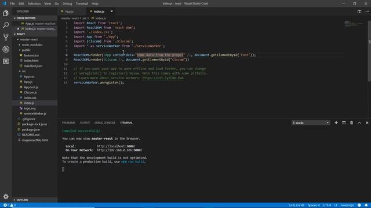Click the feedback smiley in status bar
The image size is (371, 208).
point(359,206)
